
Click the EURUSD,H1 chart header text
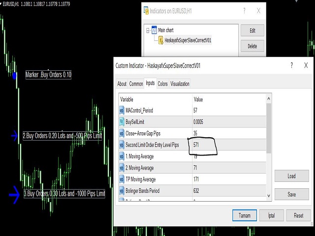(x=36, y=4)
